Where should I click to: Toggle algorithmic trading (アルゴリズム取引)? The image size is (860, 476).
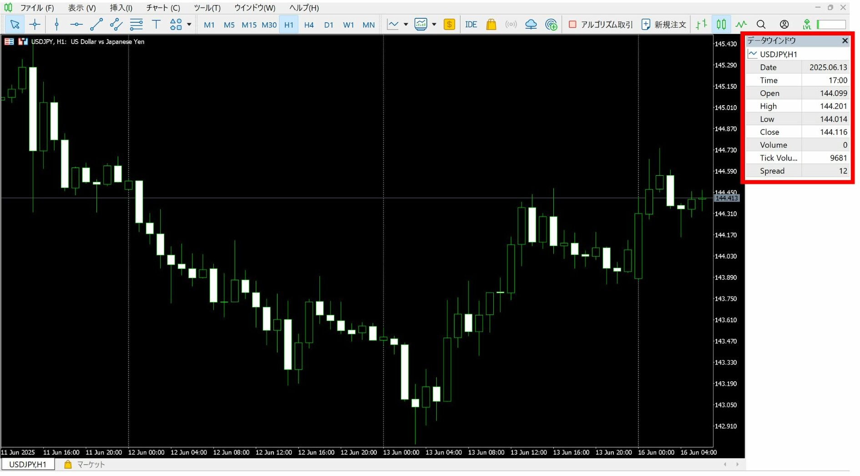point(601,25)
